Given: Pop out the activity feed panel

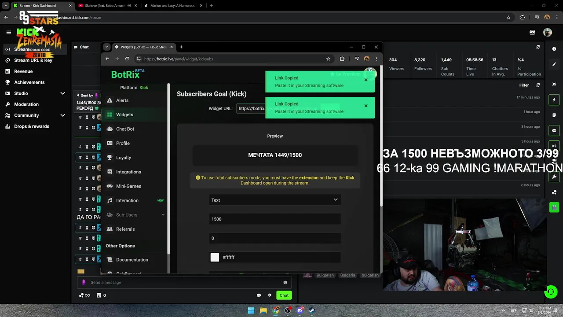Looking at the screenshot, I should [537, 85].
